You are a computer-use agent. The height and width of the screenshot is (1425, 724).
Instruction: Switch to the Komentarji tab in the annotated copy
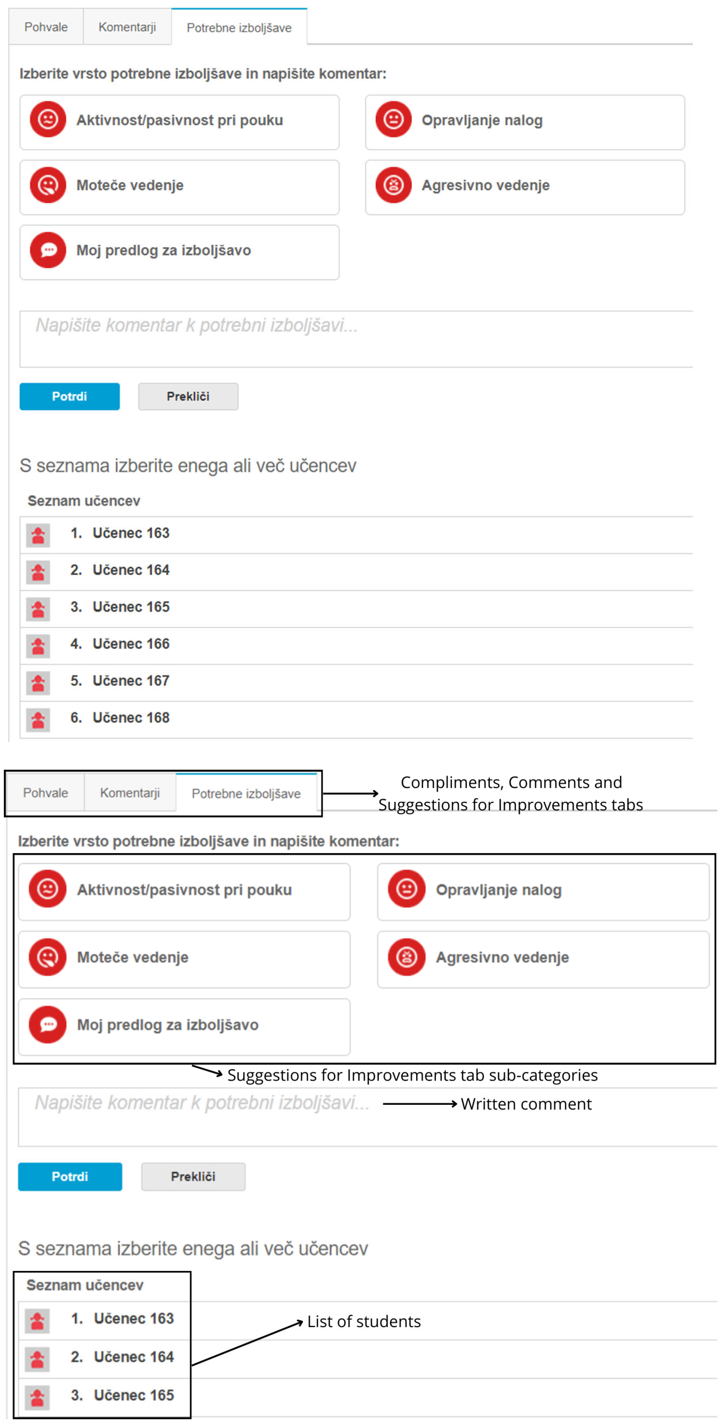coord(130,793)
